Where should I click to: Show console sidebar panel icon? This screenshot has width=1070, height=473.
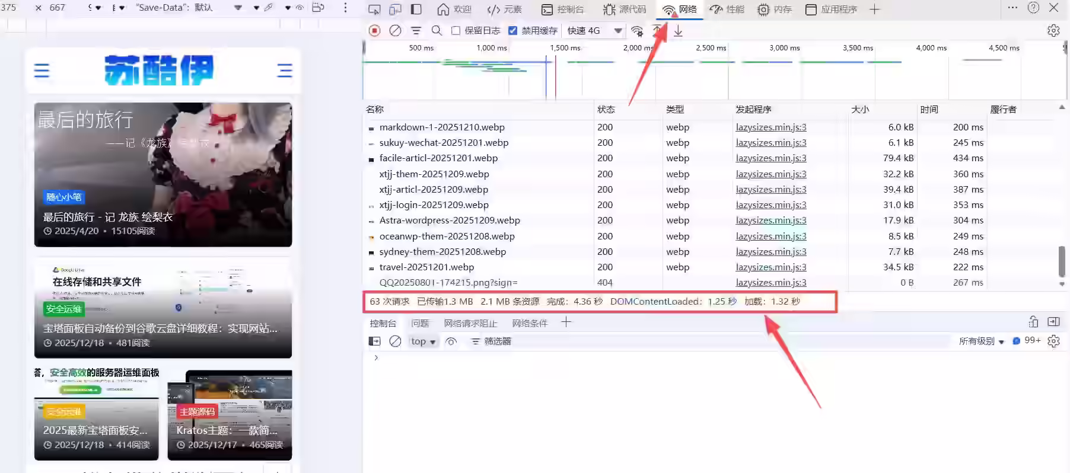[374, 341]
